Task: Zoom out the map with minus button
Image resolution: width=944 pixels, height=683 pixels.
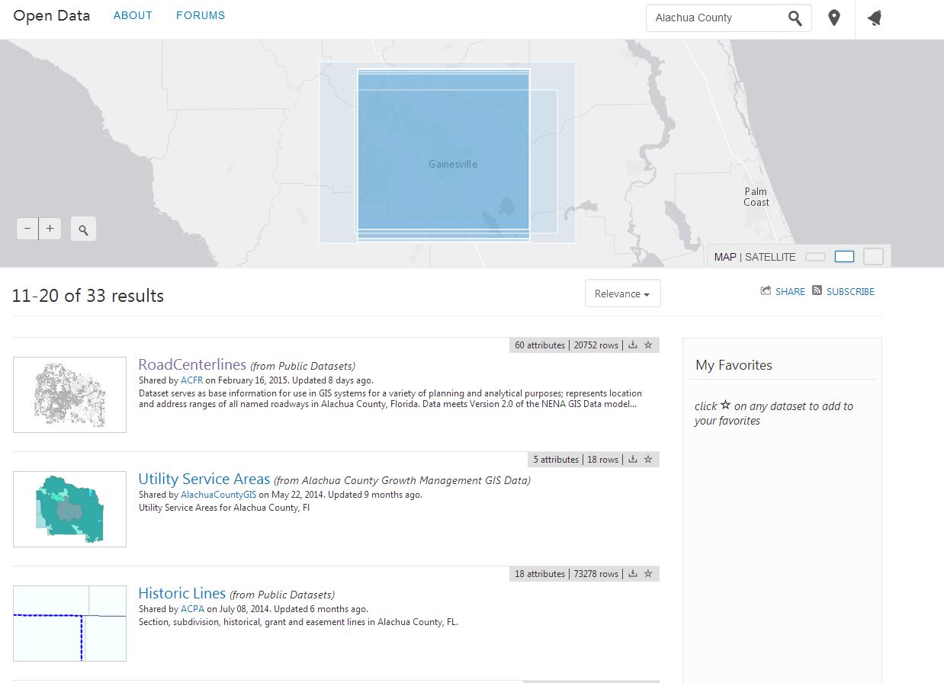Action: [x=27, y=228]
